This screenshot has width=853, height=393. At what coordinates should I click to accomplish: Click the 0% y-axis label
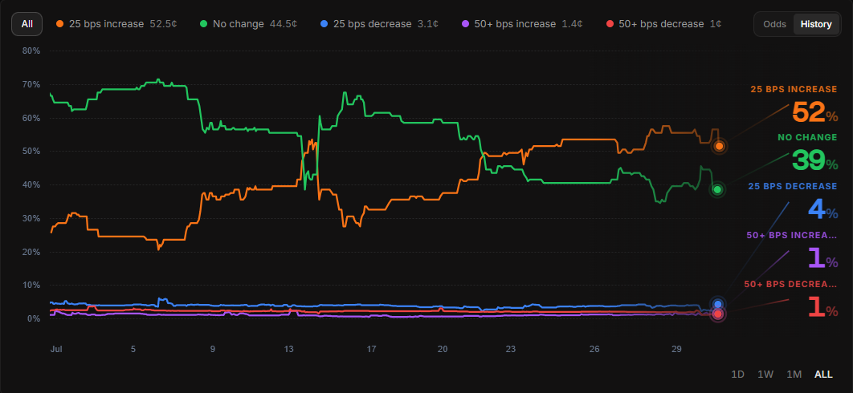point(33,318)
